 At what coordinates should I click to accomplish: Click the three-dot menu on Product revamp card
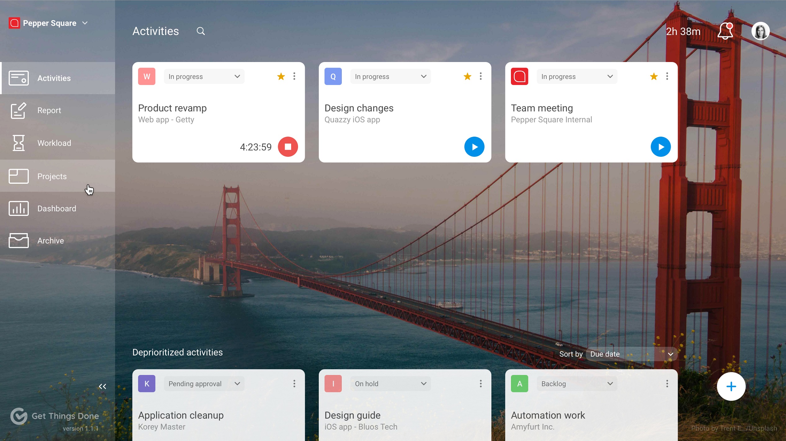[294, 76]
